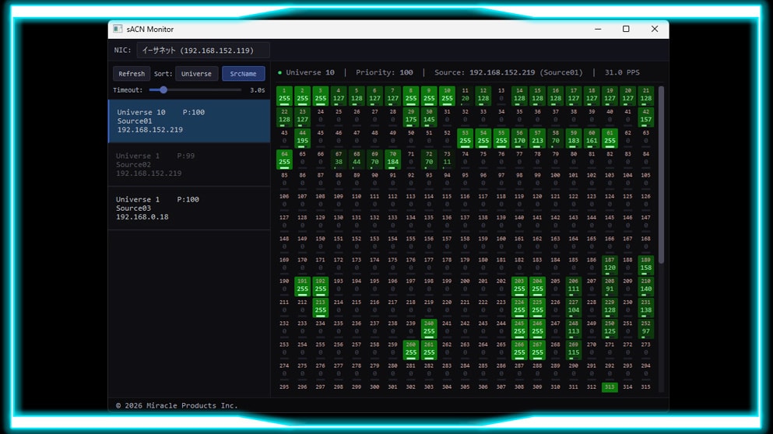This screenshot has width=773, height=434.
Task: Click the channel grid vertical scrollbar
Action: tap(662, 175)
